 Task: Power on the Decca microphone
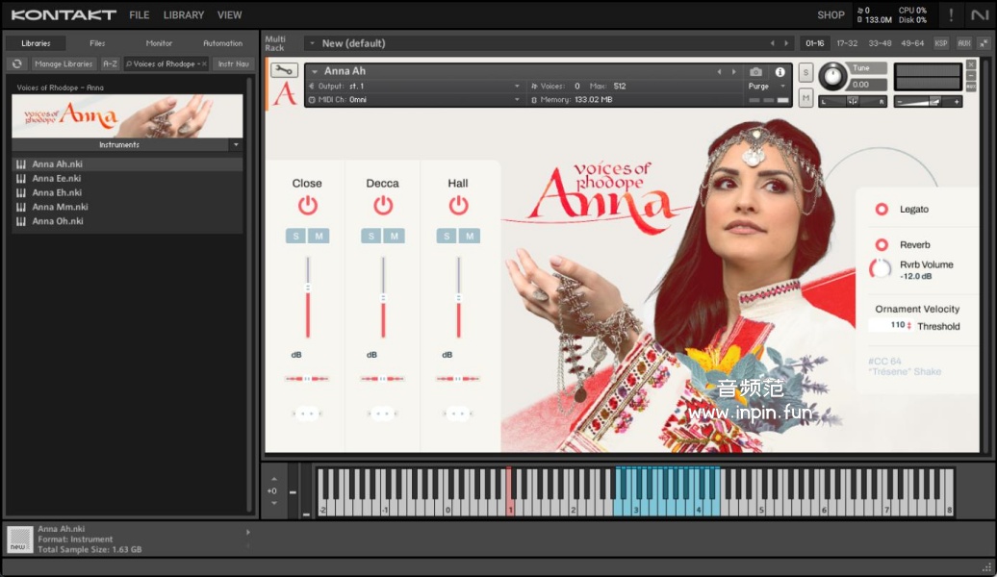[x=383, y=205]
